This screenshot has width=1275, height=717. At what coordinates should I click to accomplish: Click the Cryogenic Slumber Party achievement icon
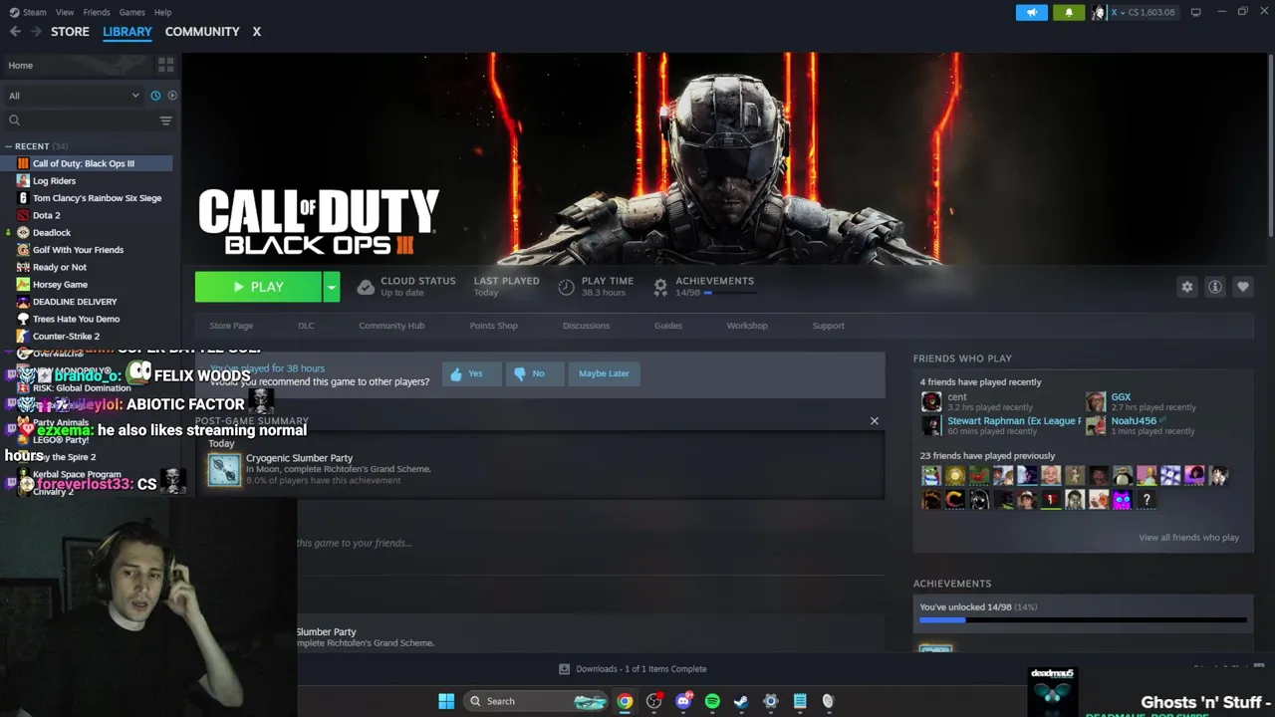click(224, 469)
